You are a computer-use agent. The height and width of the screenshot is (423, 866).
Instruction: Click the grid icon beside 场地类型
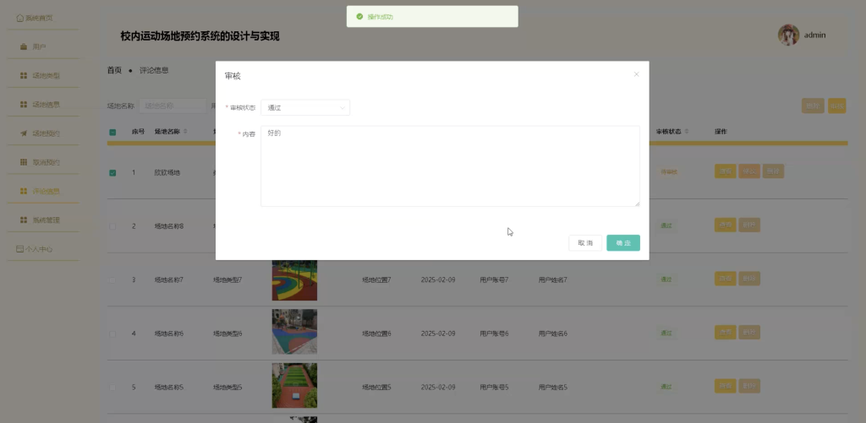(x=24, y=75)
